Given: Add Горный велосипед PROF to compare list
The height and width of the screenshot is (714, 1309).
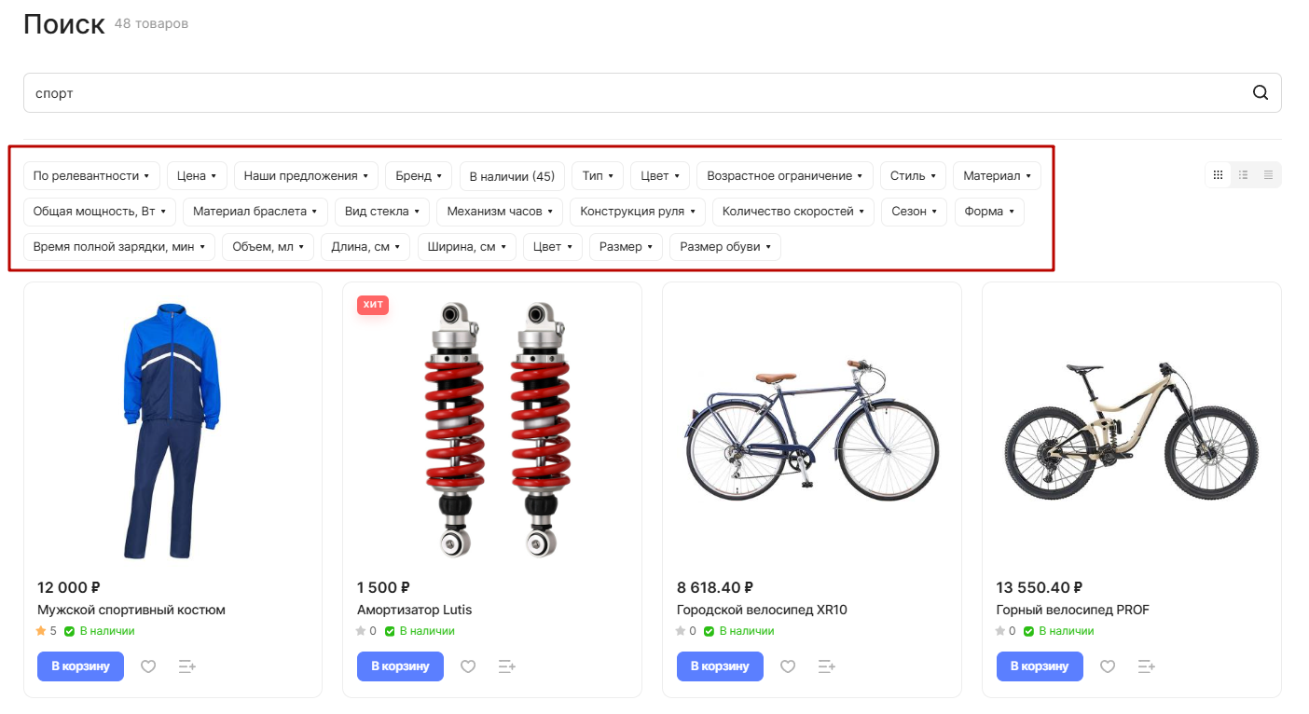Looking at the screenshot, I should [x=1147, y=666].
